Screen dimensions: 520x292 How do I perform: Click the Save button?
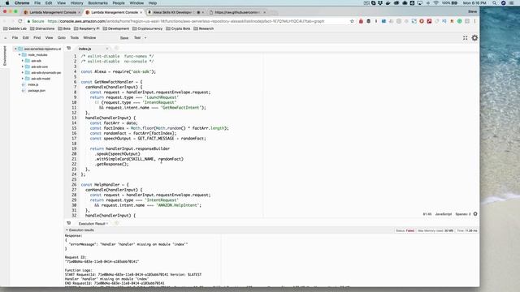pos(124,38)
